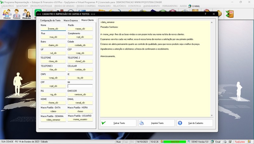Click the dialog help question mark

tap(205, 14)
